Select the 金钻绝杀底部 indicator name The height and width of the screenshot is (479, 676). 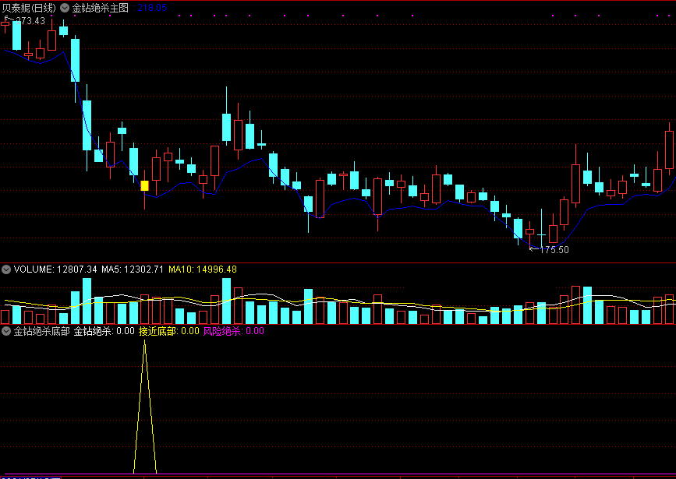pyautogui.click(x=41, y=331)
